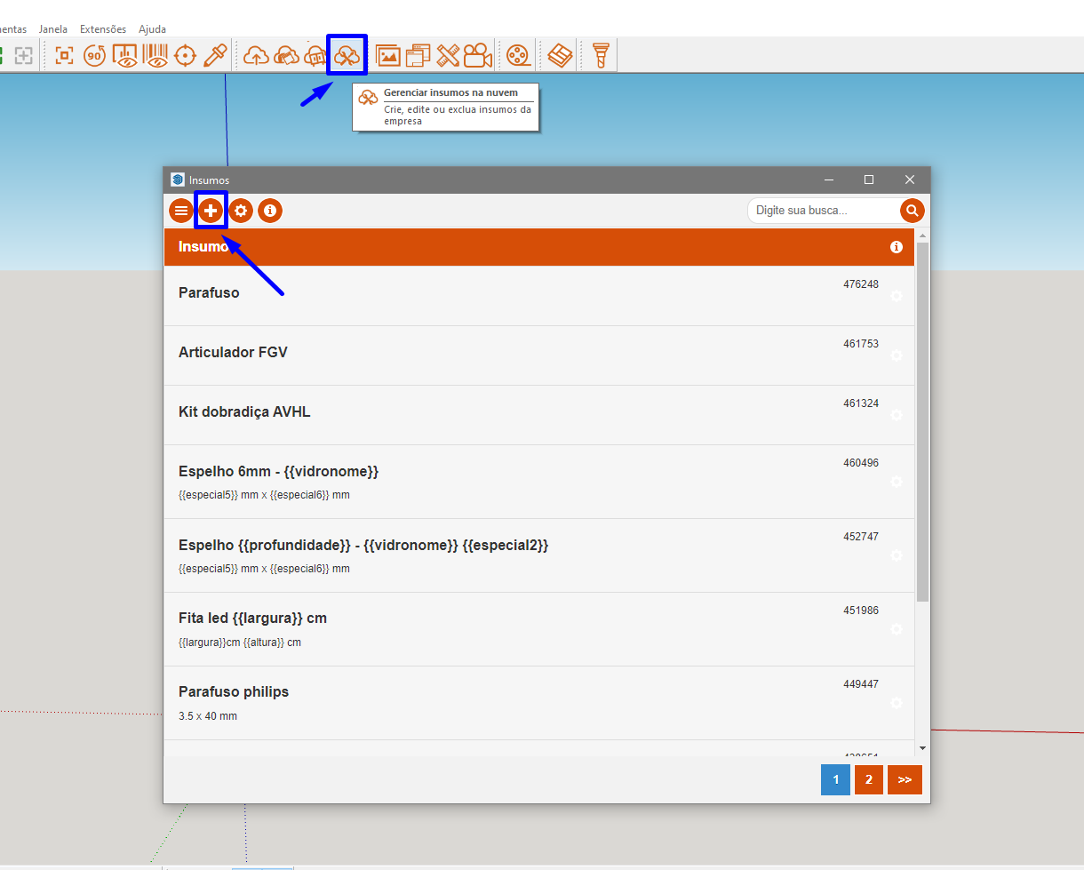Image resolution: width=1084 pixels, height=870 pixels.
Task: Click the code 452747
Action: (x=861, y=537)
